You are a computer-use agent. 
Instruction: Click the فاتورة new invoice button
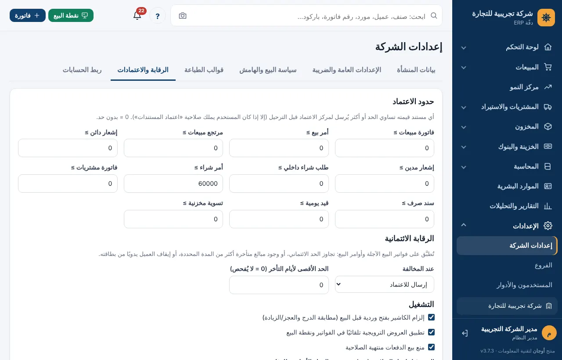pyautogui.click(x=28, y=15)
